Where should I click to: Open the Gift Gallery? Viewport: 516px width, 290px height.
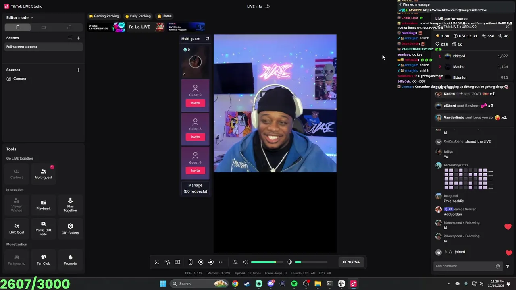70,228
